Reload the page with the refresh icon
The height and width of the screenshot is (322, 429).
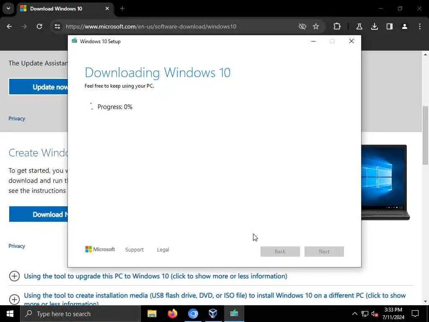point(39,26)
